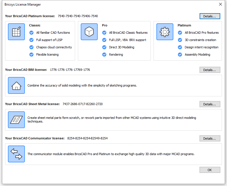Click checkmark beside All BricsCAD Pro features
Image resolution: width=227 pixels, height=186 pixels.
180,33
